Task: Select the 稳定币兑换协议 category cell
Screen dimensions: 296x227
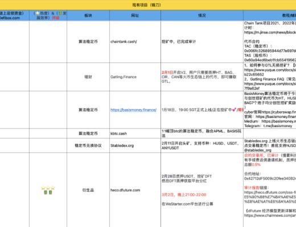Action: [88, 145]
